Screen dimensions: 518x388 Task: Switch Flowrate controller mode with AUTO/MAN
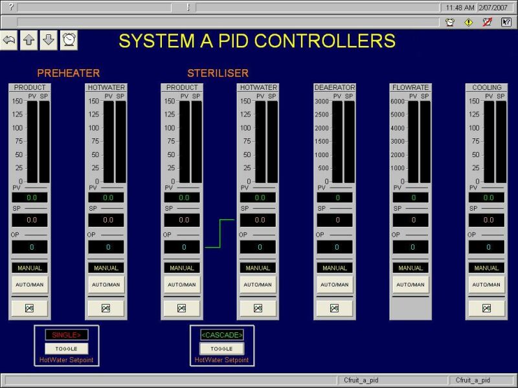pos(410,285)
